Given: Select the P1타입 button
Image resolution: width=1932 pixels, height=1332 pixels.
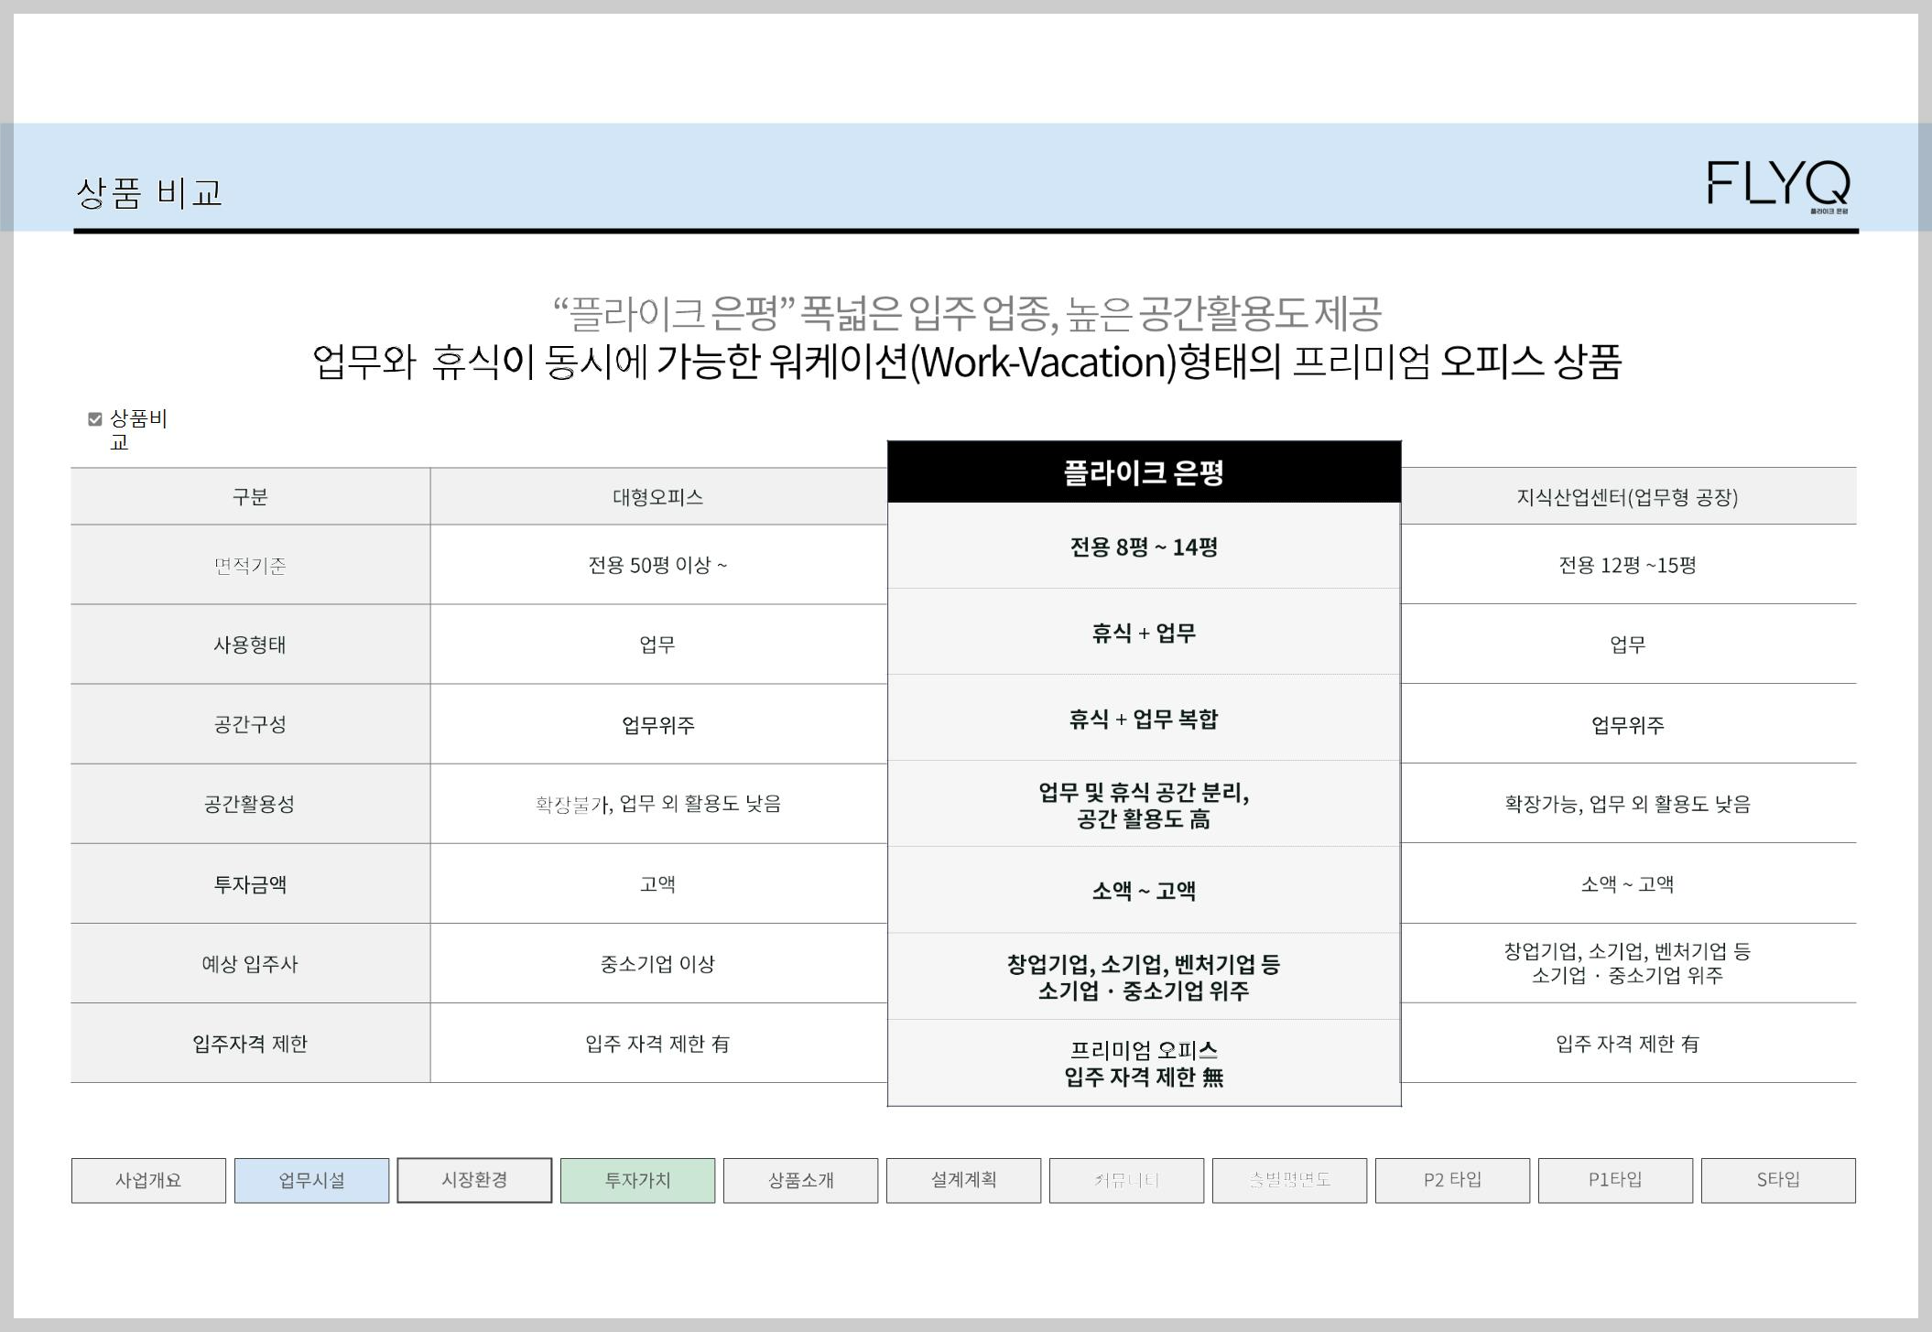Looking at the screenshot, I should pos(1615,1180).
